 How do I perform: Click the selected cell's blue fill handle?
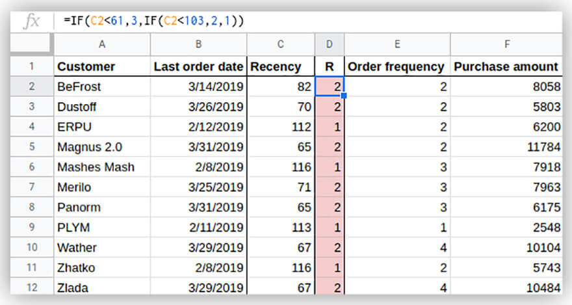(343, 96)
